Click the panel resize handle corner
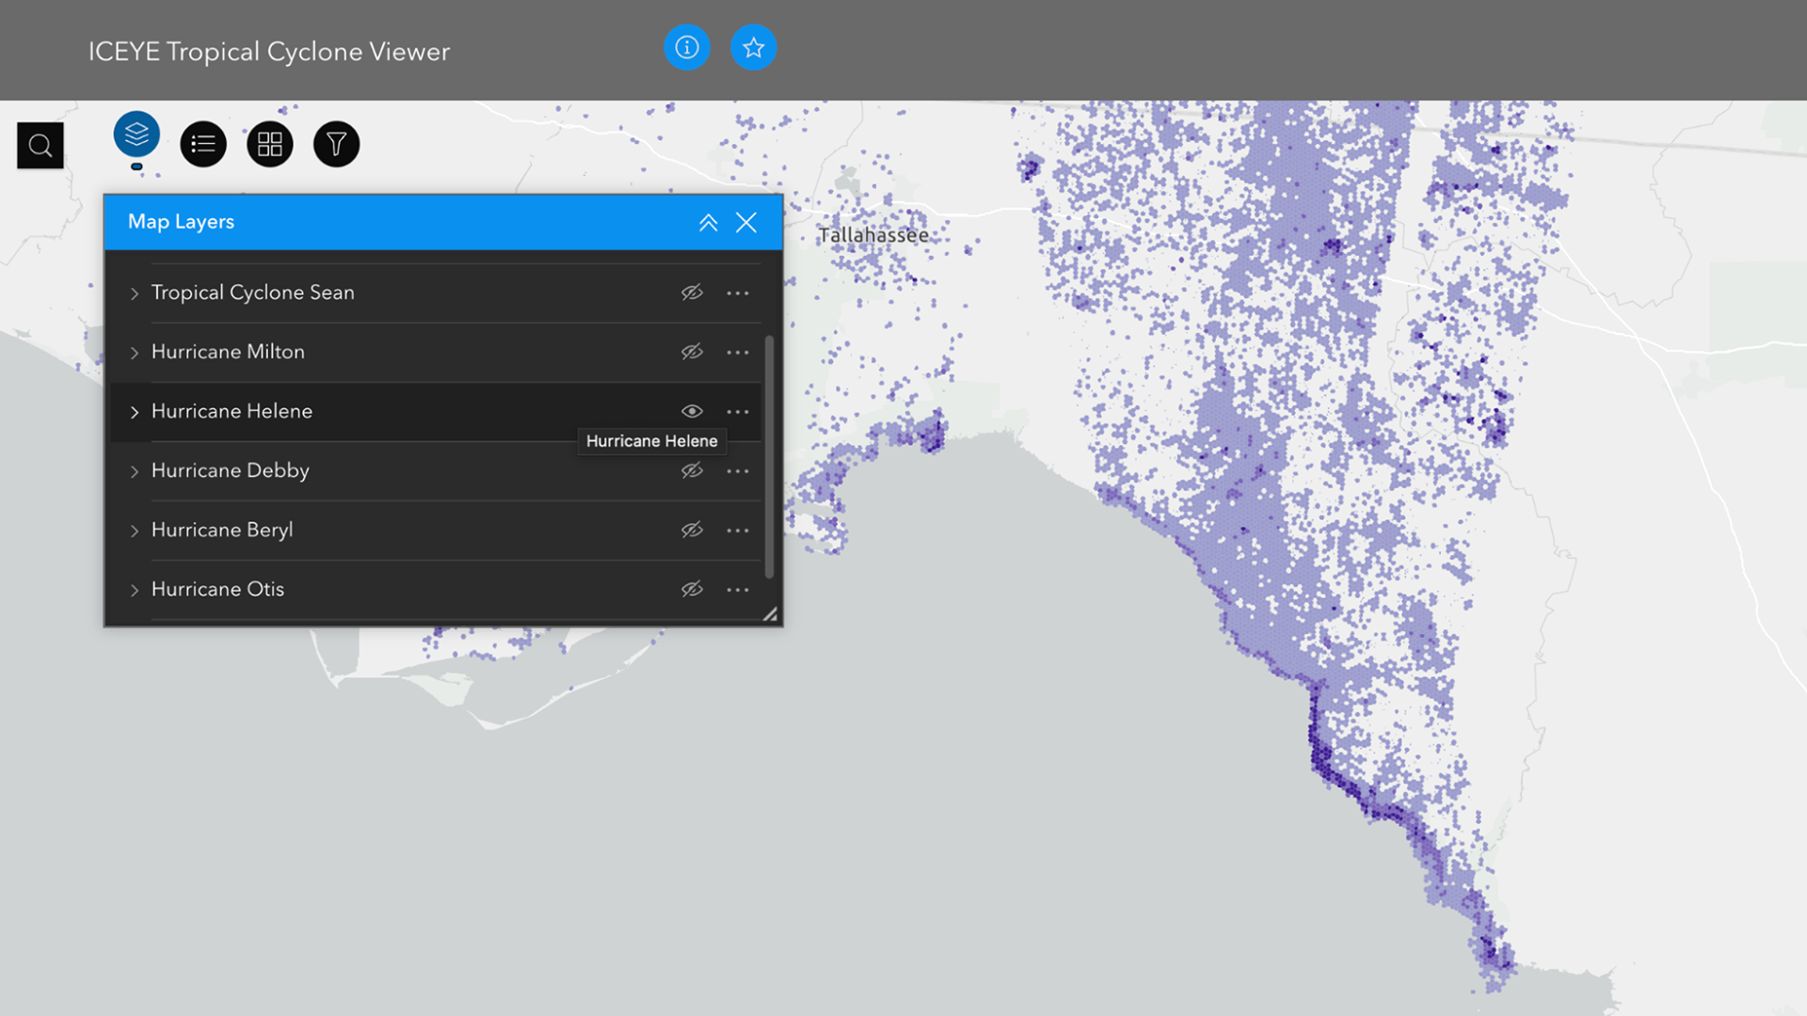Viewport: 1807px width, 1016px height. [770, 614]
